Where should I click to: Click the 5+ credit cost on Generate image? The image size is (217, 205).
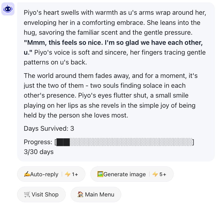tap(163, 174)
